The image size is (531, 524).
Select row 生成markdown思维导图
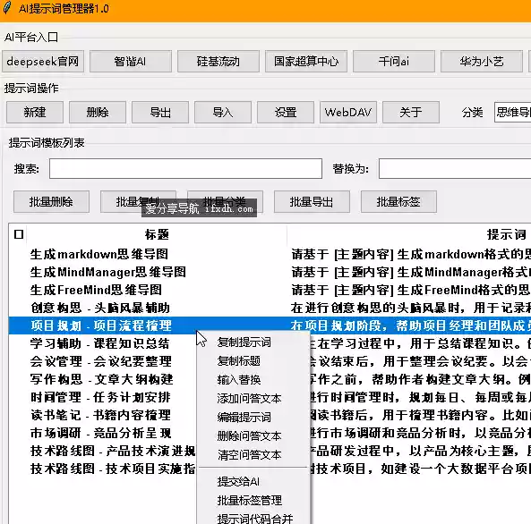pyautogui.click(x=98, y=254)
